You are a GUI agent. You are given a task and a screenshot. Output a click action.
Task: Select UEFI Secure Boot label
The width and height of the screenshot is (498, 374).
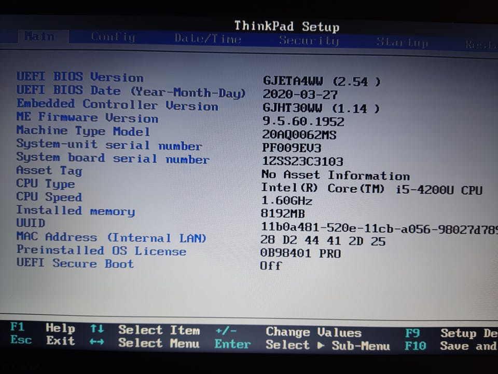[x=75, y=263]
